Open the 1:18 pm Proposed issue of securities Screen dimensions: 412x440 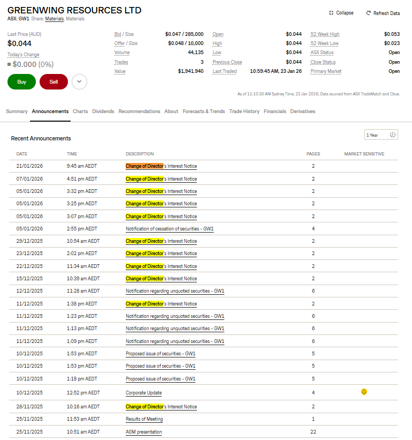point(161,379)
